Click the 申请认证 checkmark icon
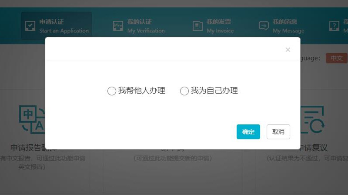Image resolution: width=348 pixels, height=195 pixels. pyautogui.click(x=30, y=26)
